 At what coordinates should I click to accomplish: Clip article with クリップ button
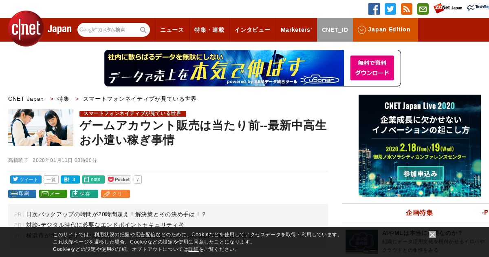click(x=115, y=194)
